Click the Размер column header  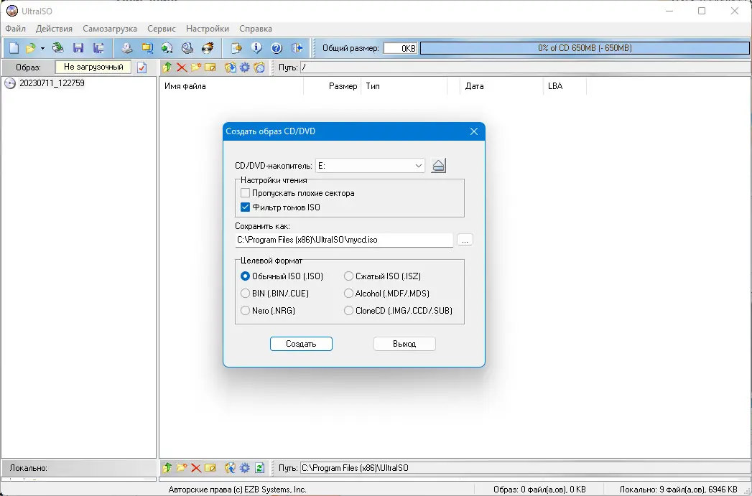(x=333, y=86)
